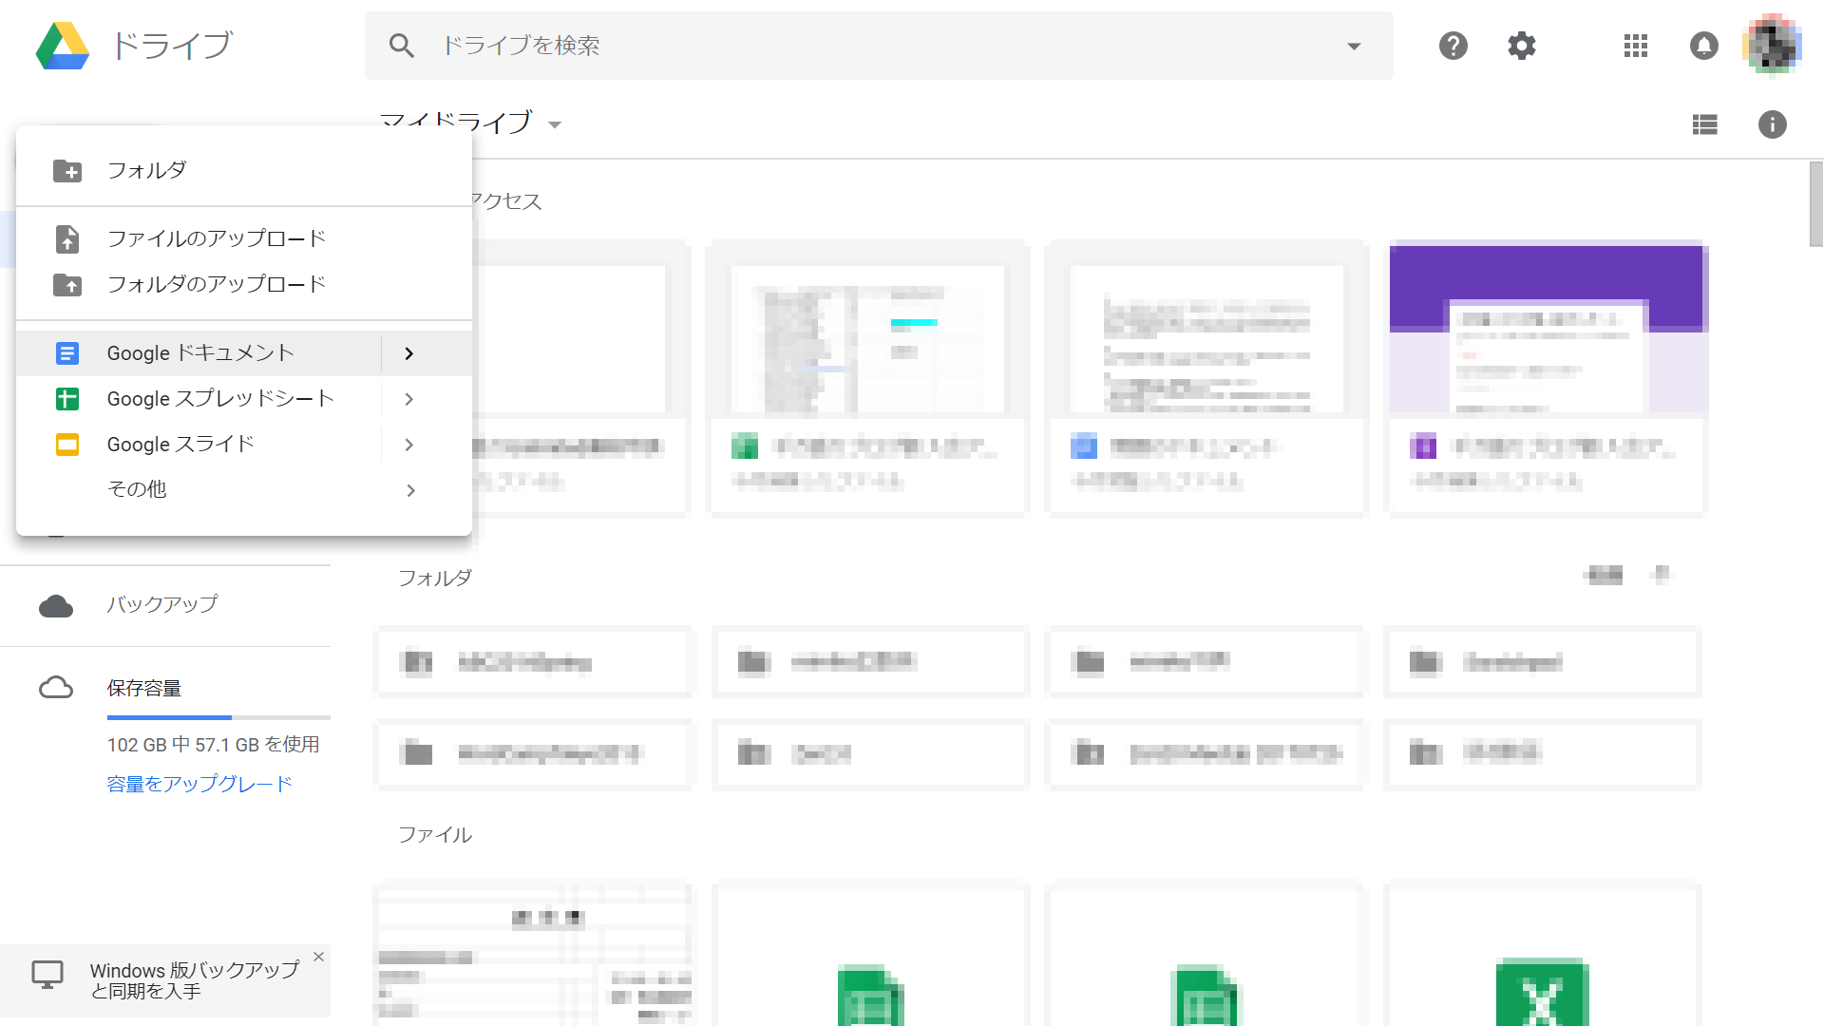Show details info icon
This screenshot has height=1026, width=1824.
point(1773,124)
